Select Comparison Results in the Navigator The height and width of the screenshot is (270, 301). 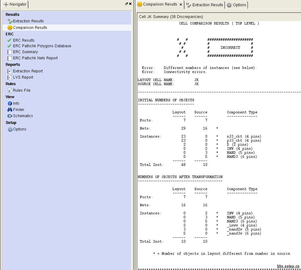[30, 28]
